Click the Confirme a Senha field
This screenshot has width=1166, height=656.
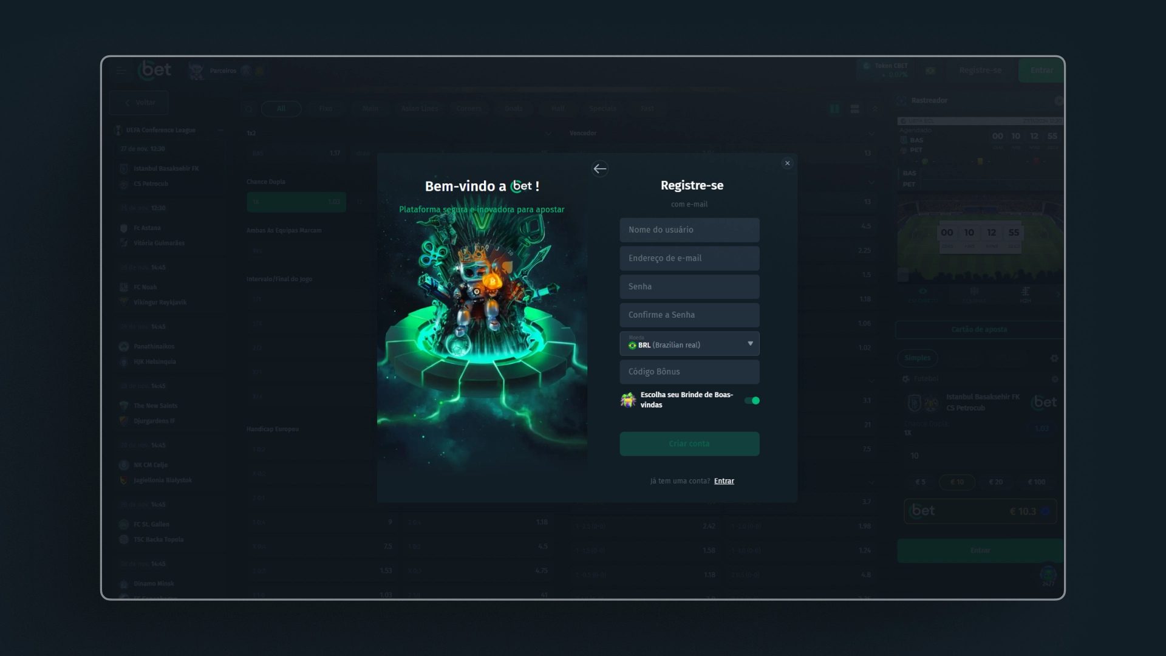689,315
